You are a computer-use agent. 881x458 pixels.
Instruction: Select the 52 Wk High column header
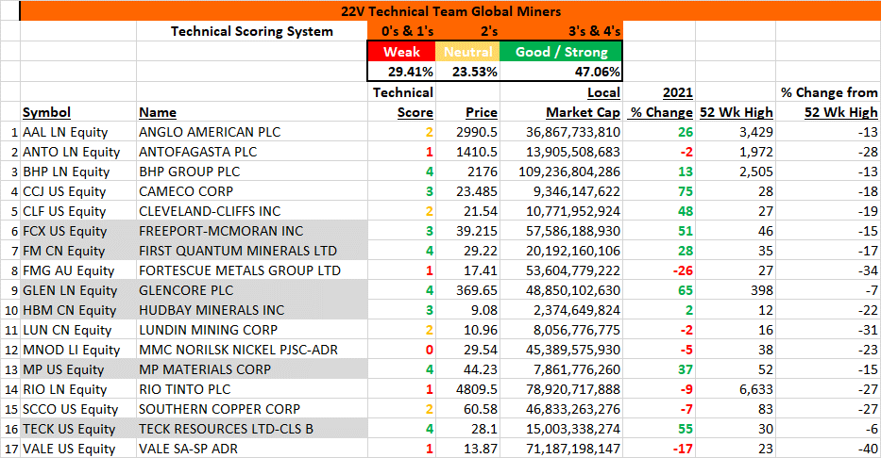click(736, 112)
